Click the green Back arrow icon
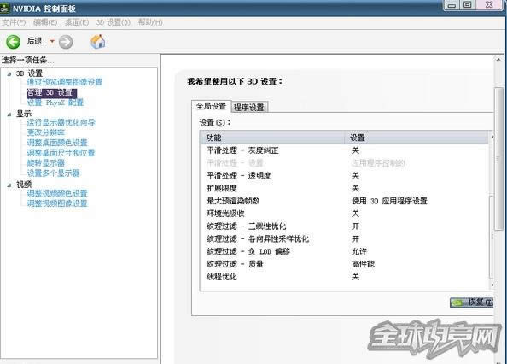507x364 pixels. (x=14, y=42)
